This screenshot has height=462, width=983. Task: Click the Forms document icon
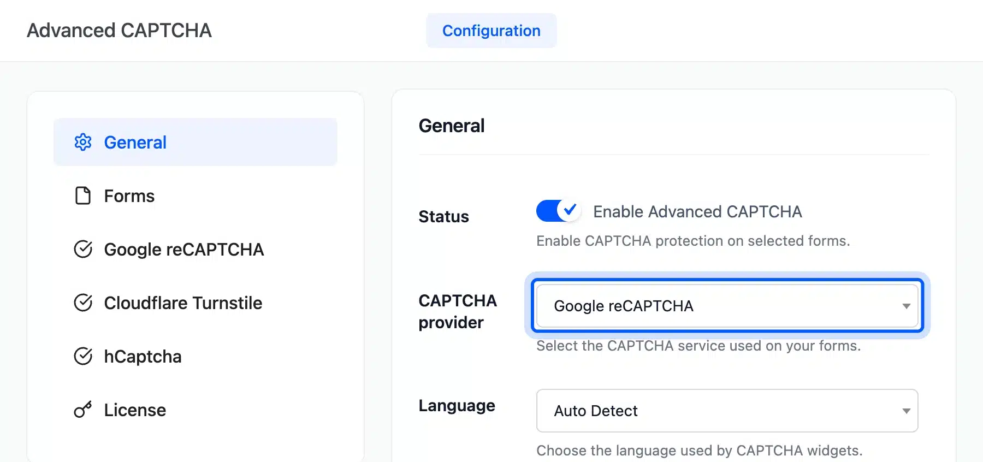83,196
